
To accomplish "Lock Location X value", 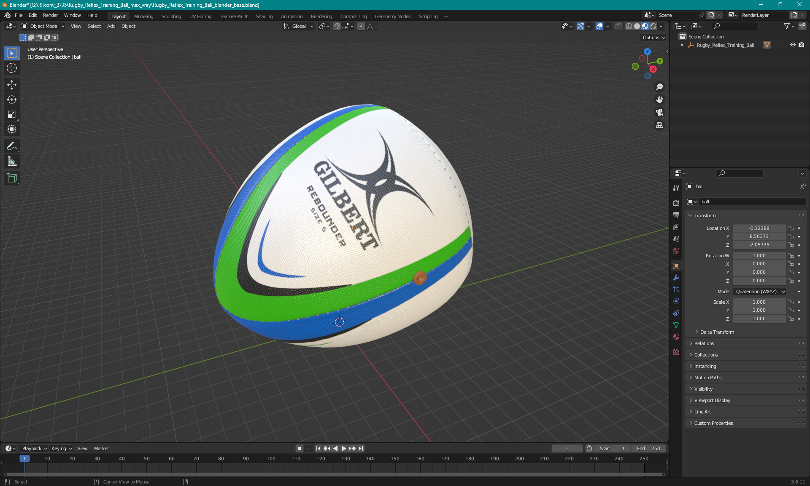I will click(791, 228).
